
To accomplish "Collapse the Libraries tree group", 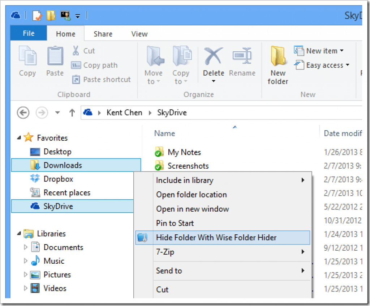I will pyautogui.click(x=19, y=233).
